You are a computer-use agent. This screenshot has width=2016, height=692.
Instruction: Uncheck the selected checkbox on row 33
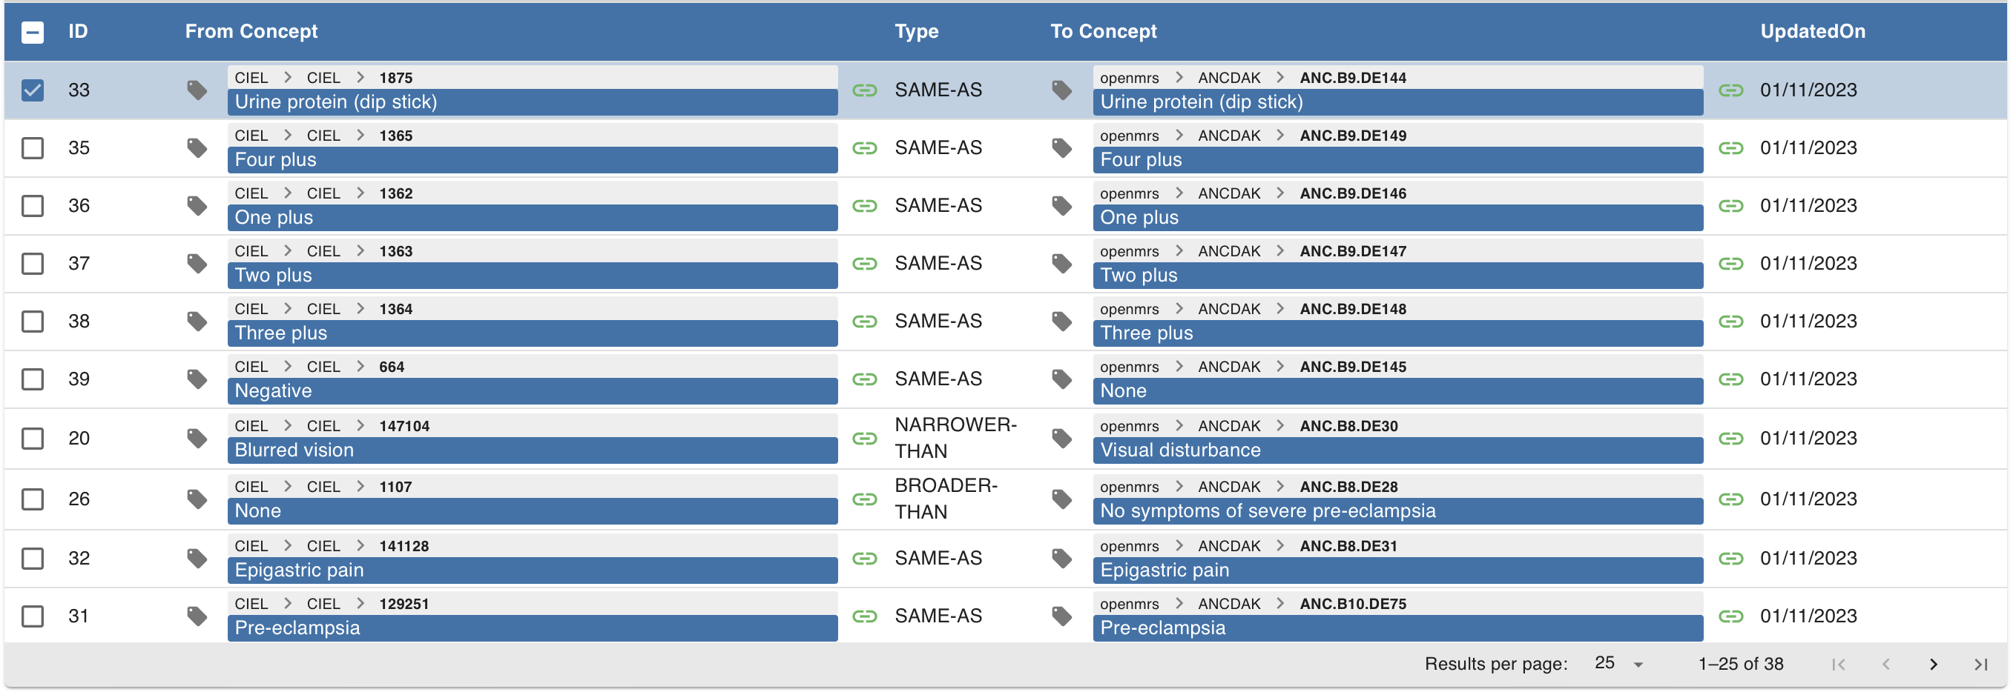click(x=32, y=90)
